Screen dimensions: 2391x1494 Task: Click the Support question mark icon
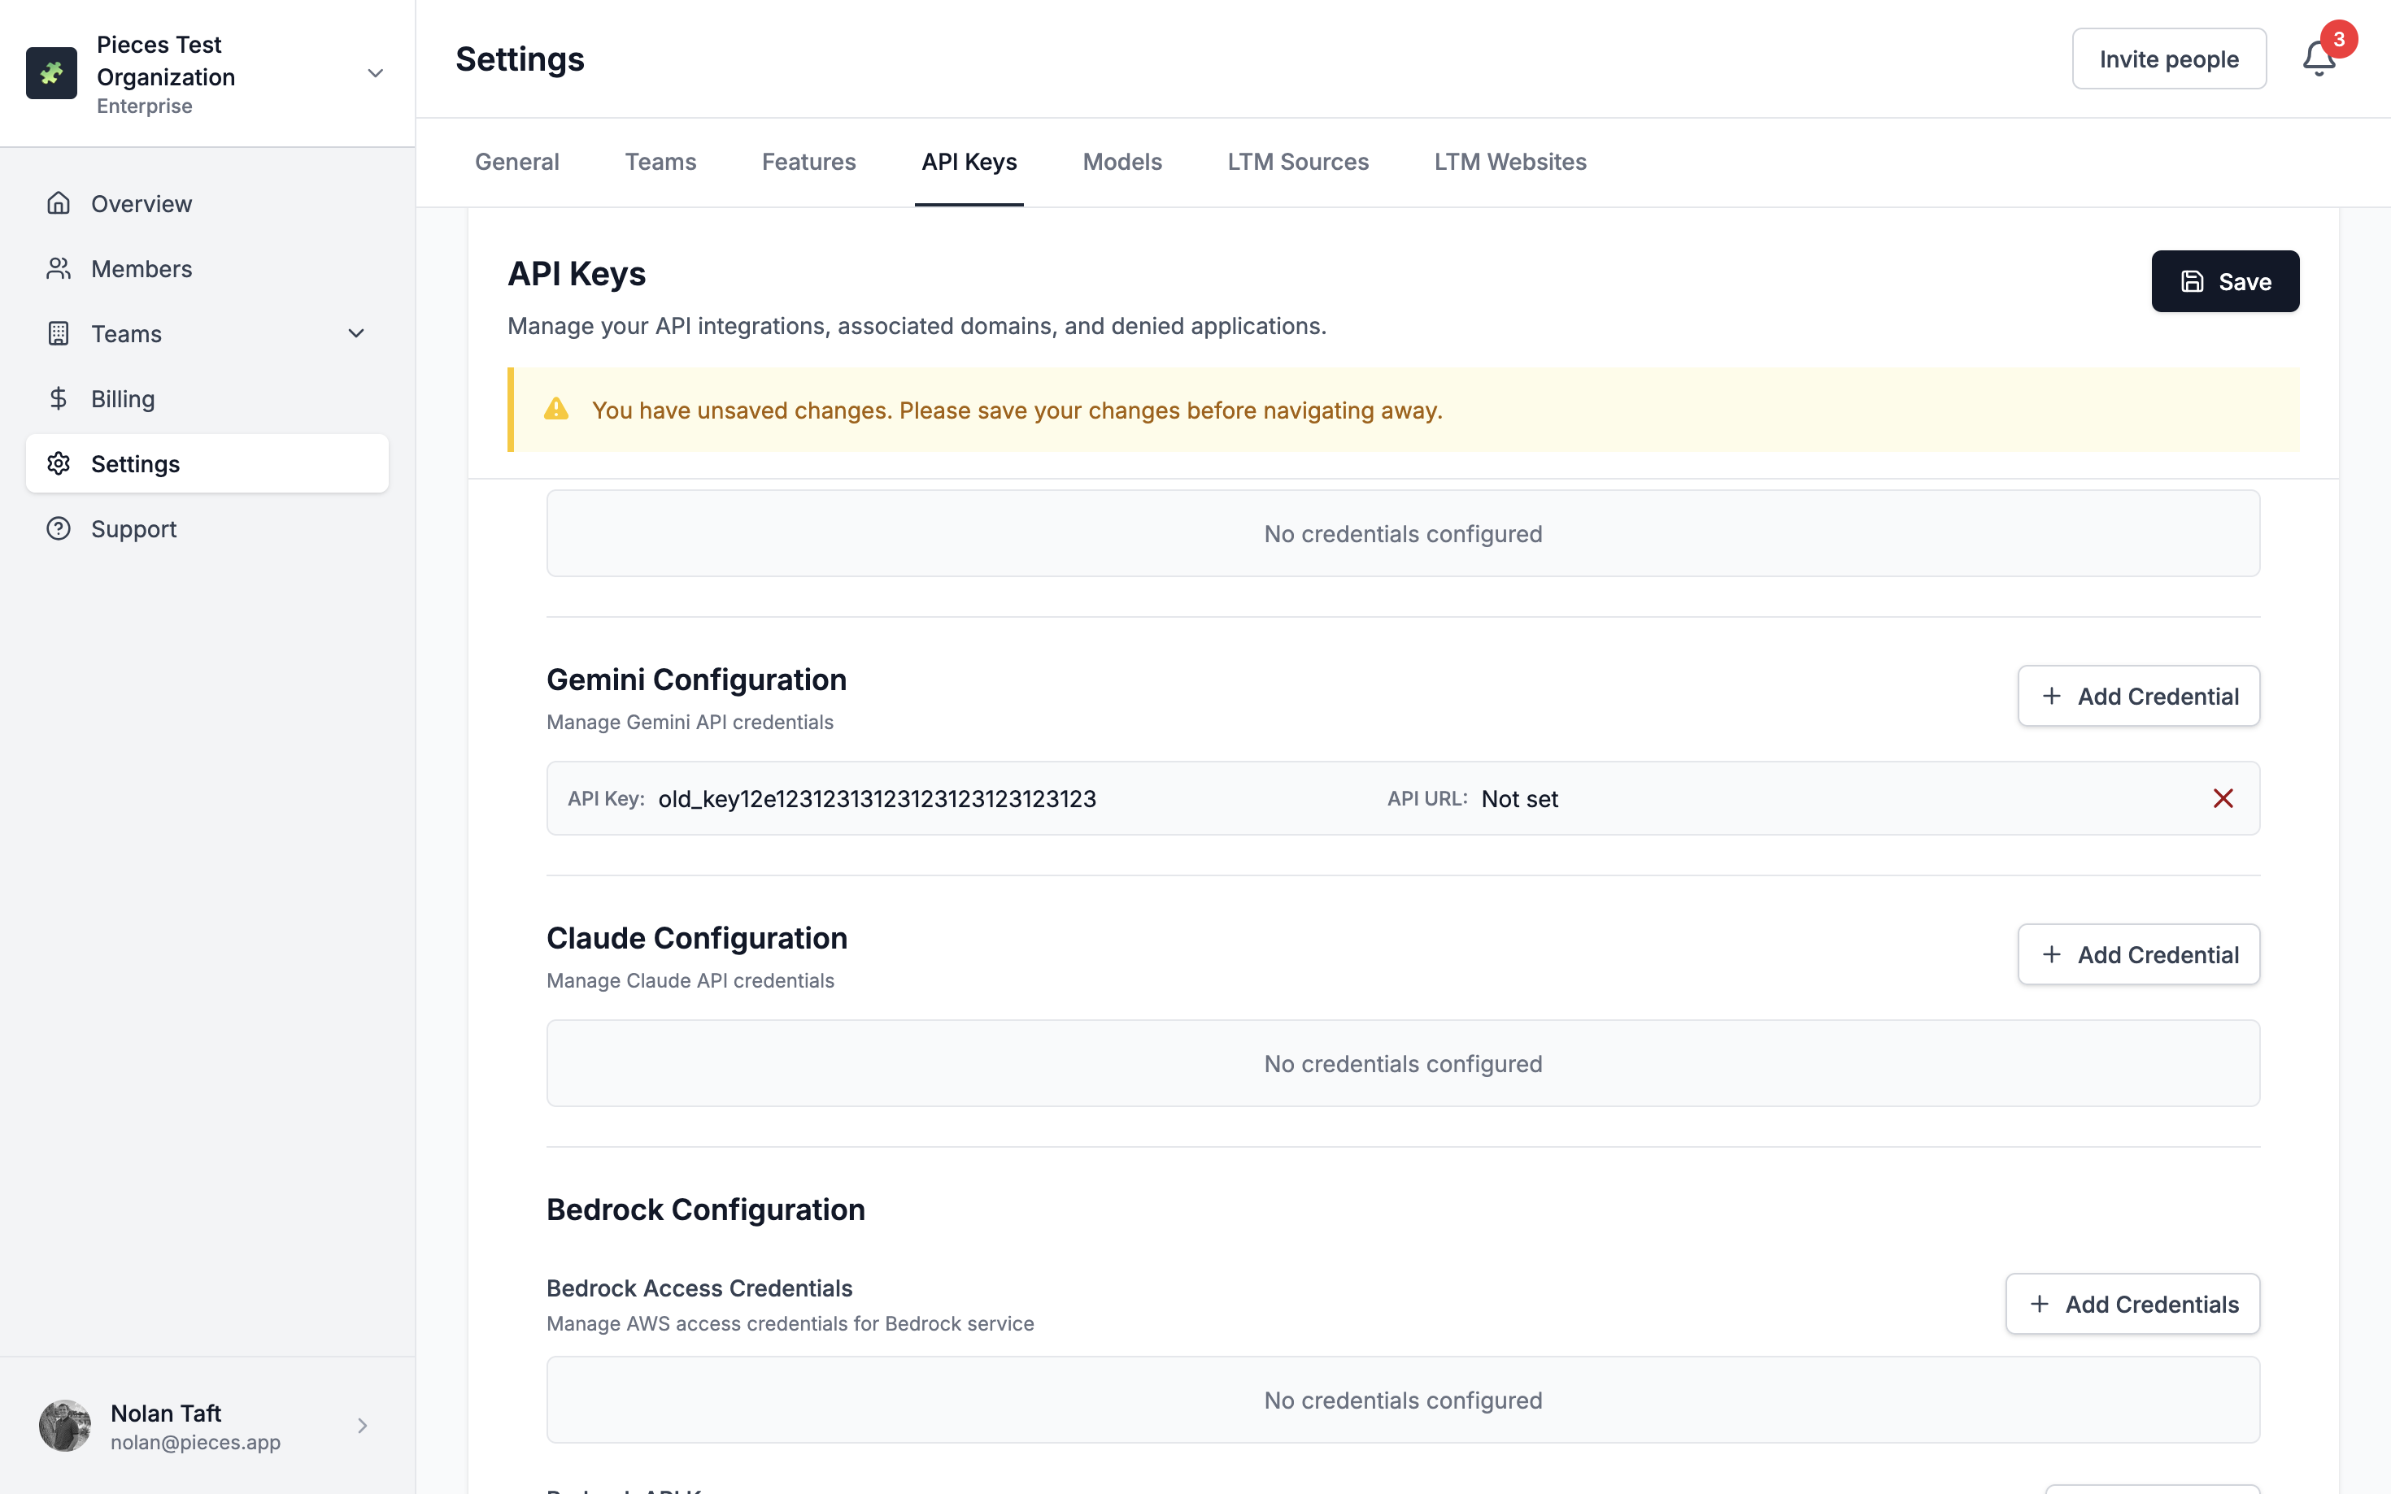point(59,528)
